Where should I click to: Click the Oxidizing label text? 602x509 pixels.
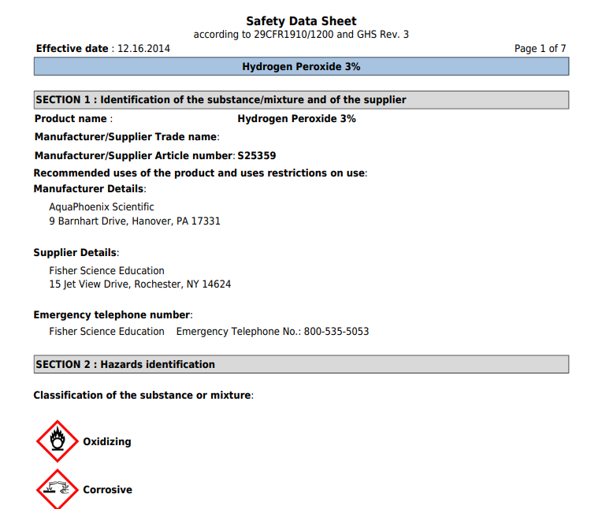pyautogui.click(x=107, y=442)
